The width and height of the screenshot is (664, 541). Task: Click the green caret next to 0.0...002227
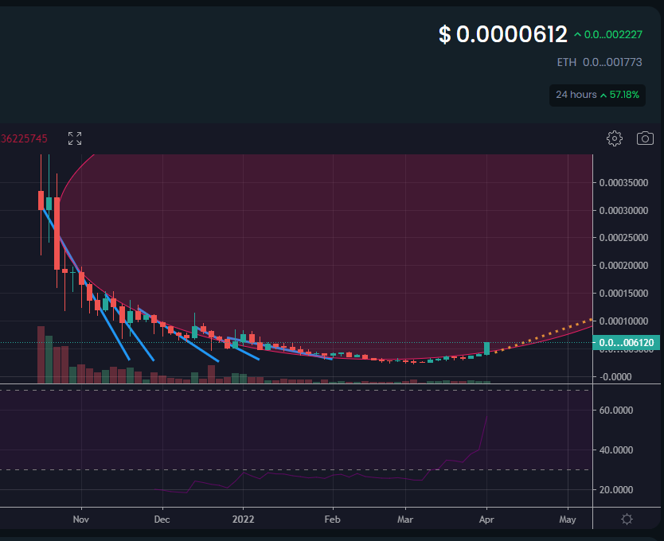click(580, 34)
